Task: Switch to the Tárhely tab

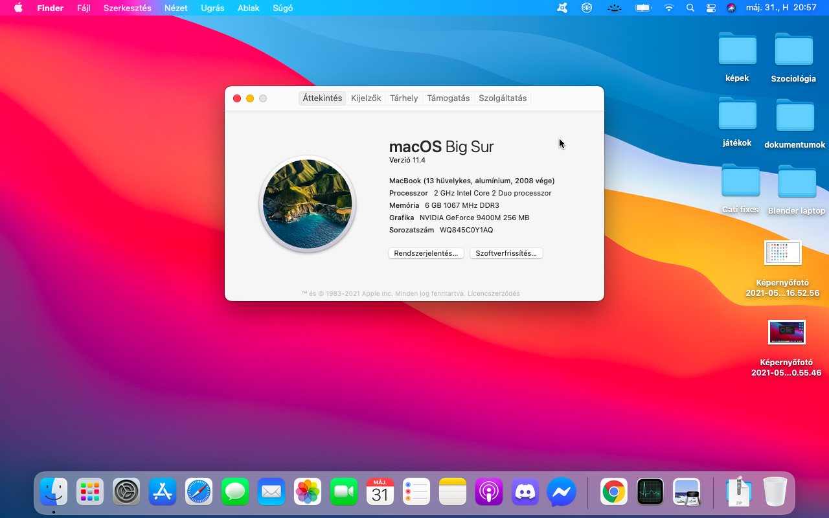Action: click(404, 98)
